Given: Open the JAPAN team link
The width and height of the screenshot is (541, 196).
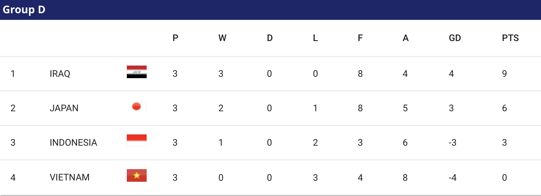Looking at the screenshot, I should [64, 108].
